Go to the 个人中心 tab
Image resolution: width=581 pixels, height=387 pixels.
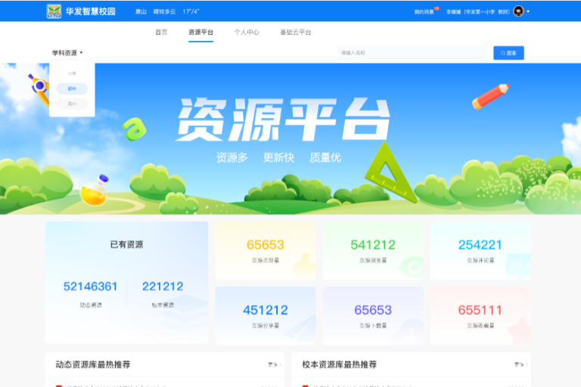click(x=247, y=33)
